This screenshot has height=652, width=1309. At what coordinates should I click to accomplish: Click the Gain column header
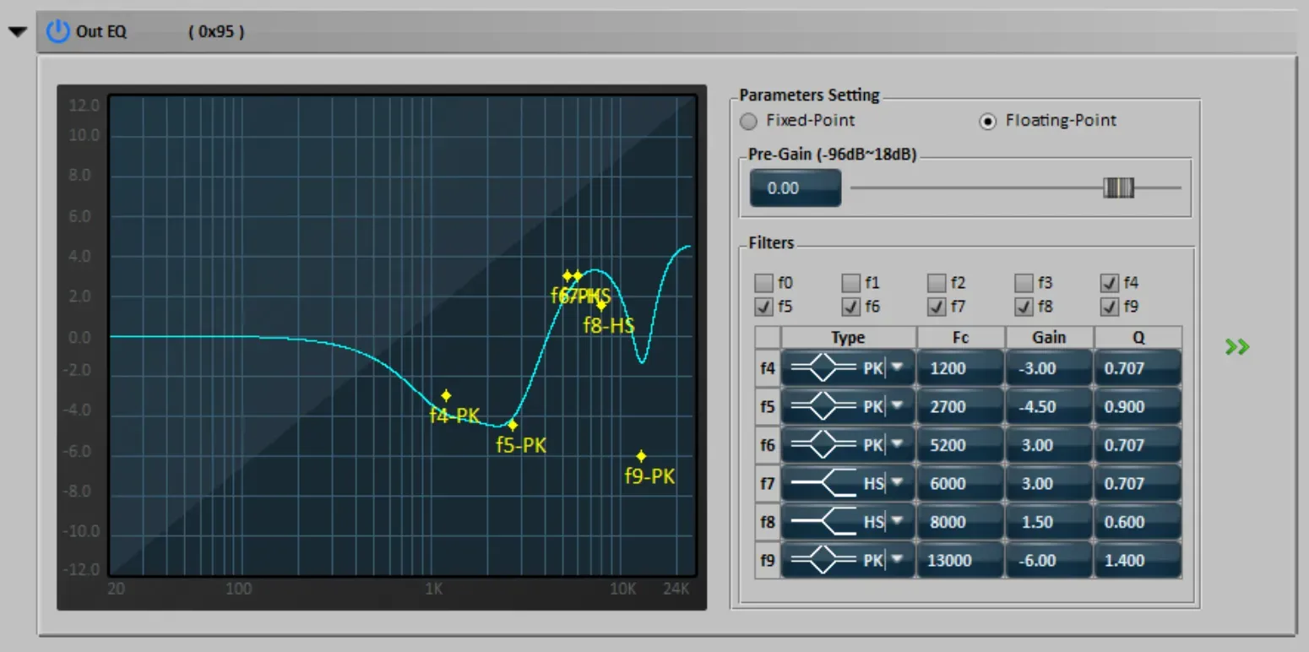(x=1050, y=337)
